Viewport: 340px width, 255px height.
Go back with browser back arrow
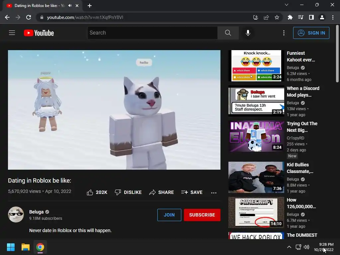[7, 17]
